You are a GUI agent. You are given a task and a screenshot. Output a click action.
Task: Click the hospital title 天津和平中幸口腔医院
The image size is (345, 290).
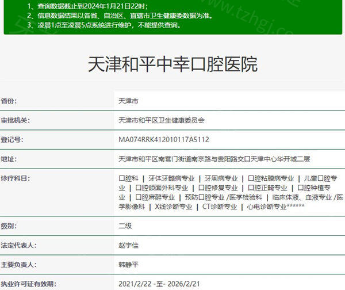172,64
